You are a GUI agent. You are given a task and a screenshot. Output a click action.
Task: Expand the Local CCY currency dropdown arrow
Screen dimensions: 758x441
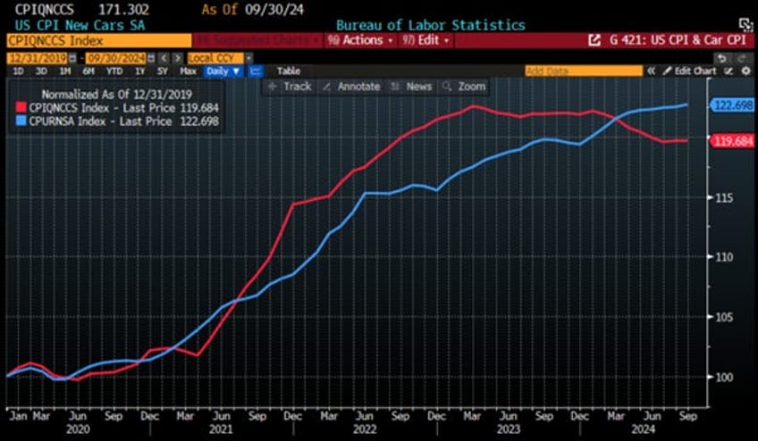pyautogui.click(x=248, y=58)
